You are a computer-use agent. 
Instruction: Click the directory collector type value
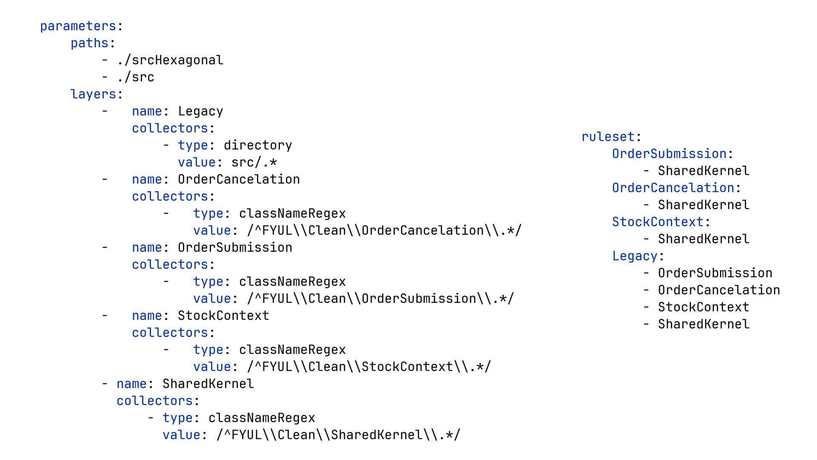(x=257, y=146)
